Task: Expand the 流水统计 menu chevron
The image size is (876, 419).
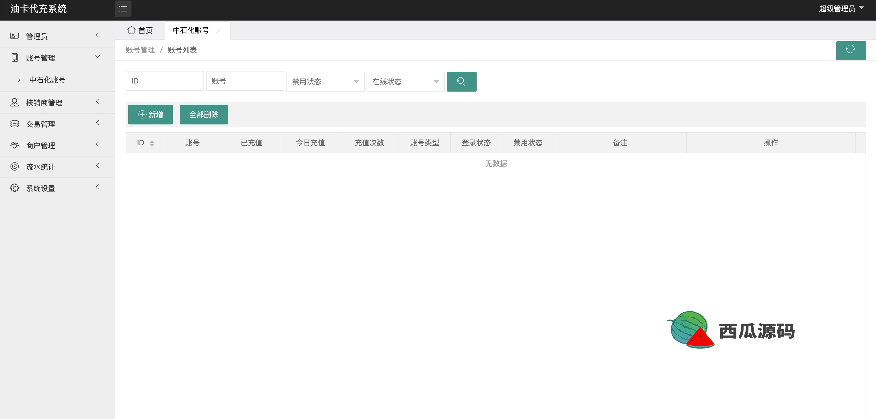Action: coord(98,166)
